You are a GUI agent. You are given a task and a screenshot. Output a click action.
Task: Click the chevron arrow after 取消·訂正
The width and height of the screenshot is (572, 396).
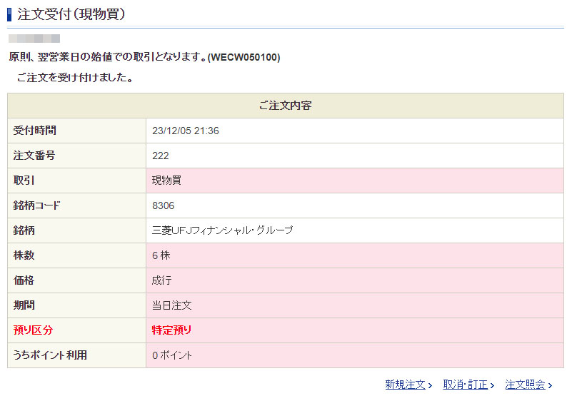pos(493,385)
